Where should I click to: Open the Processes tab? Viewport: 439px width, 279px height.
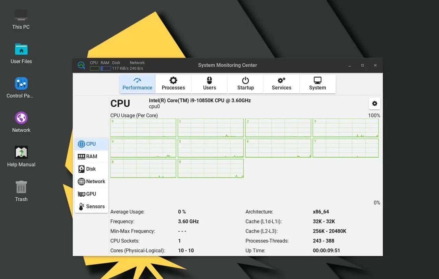click(173, 84)
